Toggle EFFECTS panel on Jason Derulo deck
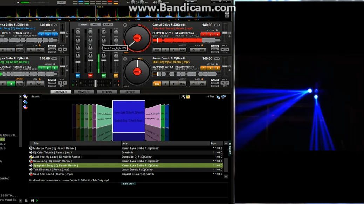This screenshot has height=204, width=364. (x=215, y=86)
